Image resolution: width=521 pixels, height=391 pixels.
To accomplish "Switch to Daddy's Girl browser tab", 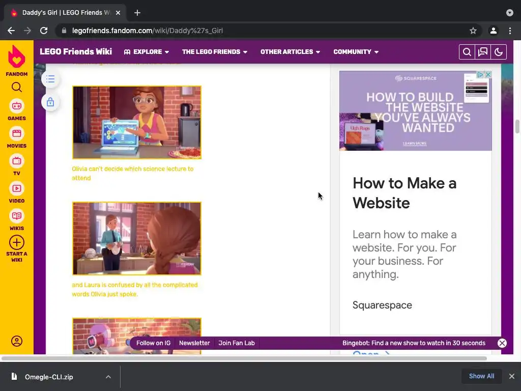I will pyautogui.click(x=65, y=13).
